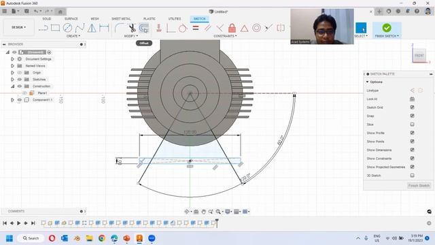The width and height of the screenshot is (435, 245).
Task: Expand the Document Settings node
Action: point(12,59)
